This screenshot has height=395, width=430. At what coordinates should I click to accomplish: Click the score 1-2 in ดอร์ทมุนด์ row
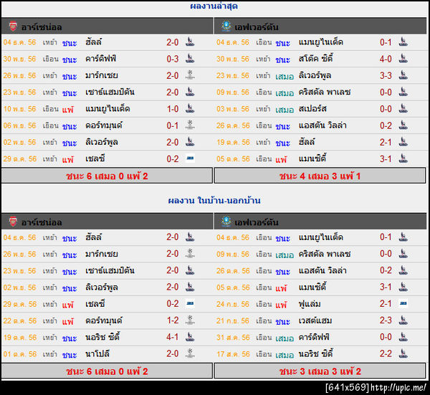173,320
